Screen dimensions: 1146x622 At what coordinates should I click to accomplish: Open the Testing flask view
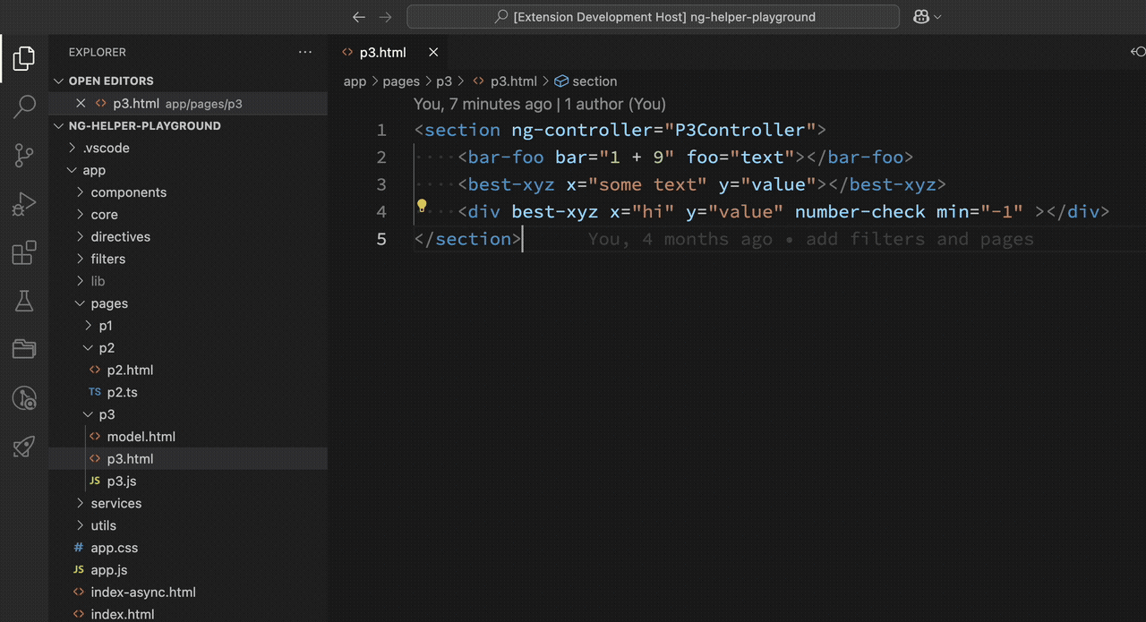24,302
